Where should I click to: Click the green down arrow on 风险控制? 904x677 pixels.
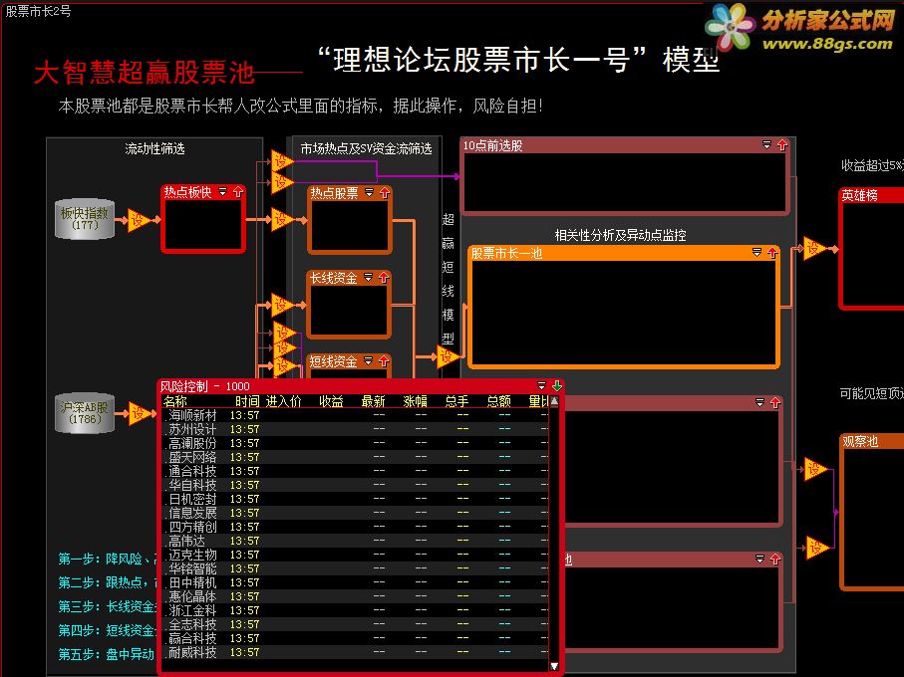coord(556,385)
